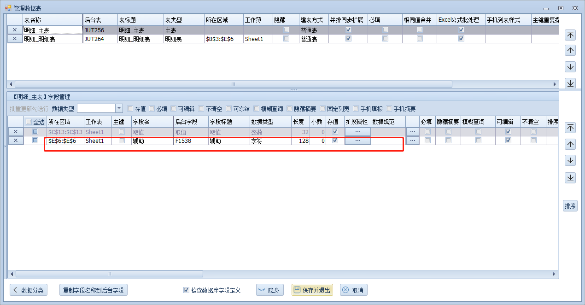Delete the 辅助 field row with X
This screenshot has width=585, height=305.
click(x=15, y=141)
